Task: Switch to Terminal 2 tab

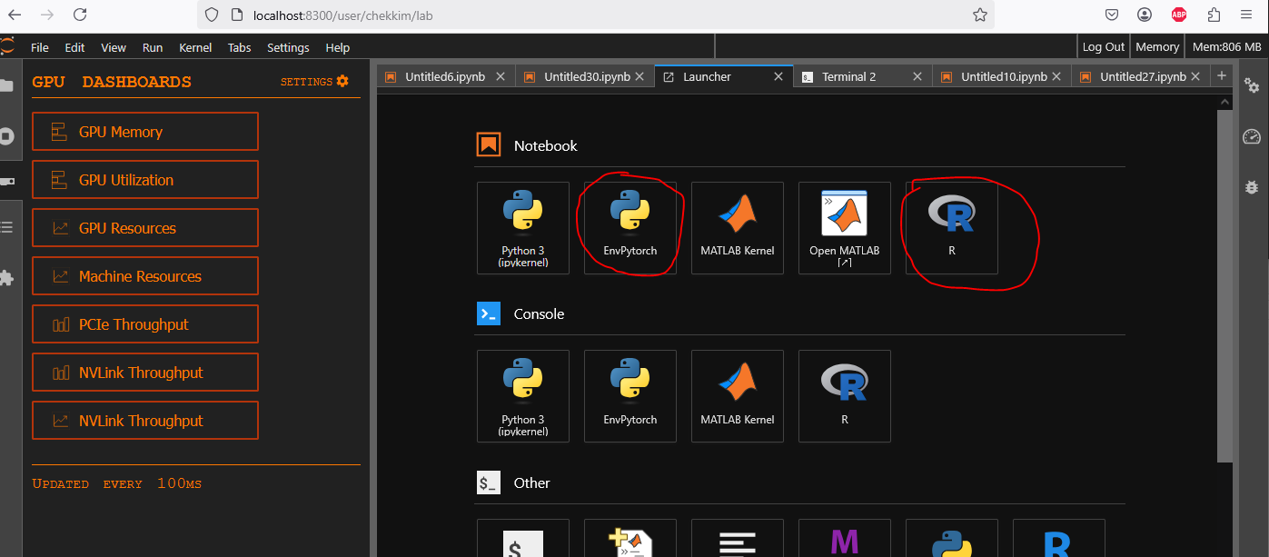Action: pos(848,77)
